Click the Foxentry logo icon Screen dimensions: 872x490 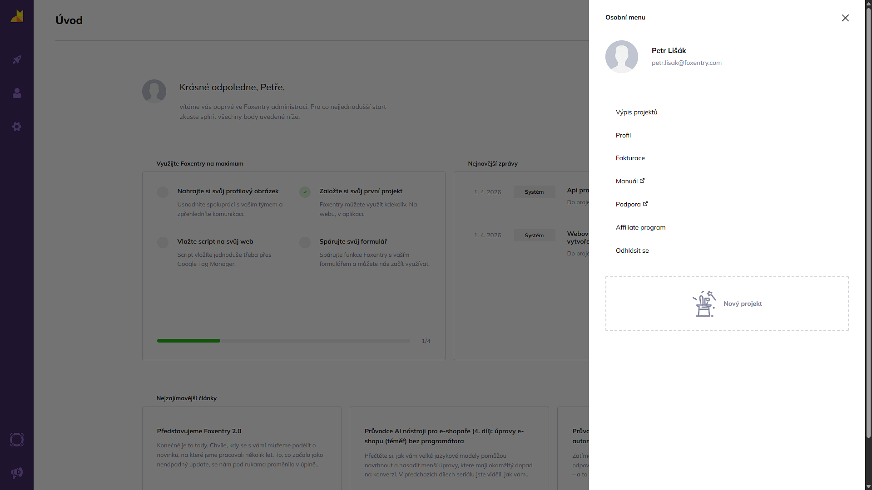pyautogui.click(x=17, y=16)
